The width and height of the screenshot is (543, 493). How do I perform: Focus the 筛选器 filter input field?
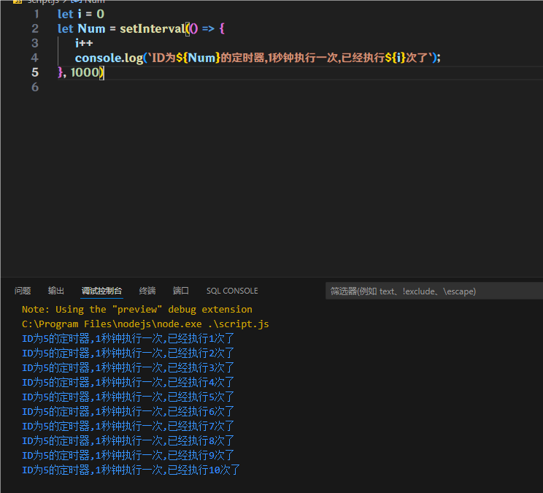(x=434, y=291)
